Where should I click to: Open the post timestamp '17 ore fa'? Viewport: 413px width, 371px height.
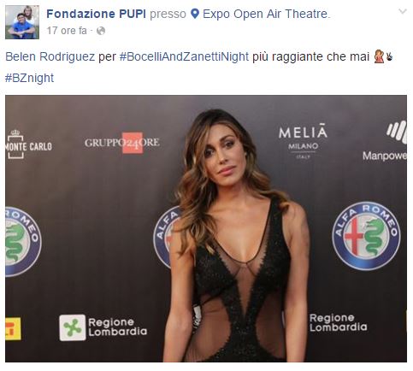pos(67,31)
